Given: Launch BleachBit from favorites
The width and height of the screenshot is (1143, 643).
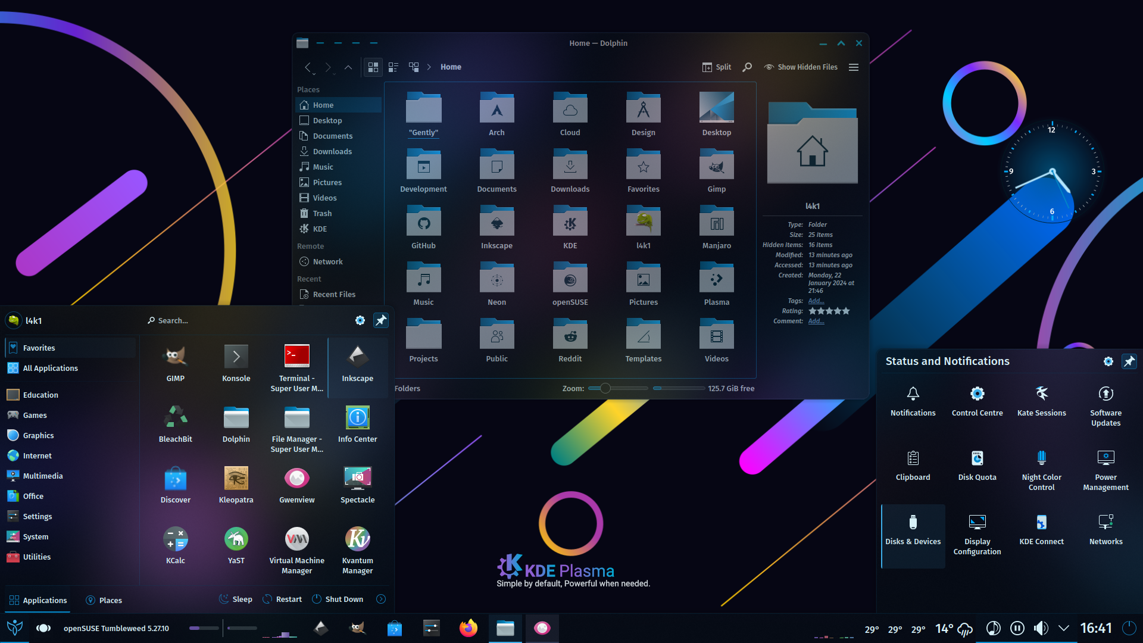Looking at the screenshot, I should point(175,424).
